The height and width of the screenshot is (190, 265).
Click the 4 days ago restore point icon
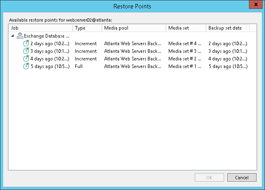click(x=26, y=59)
